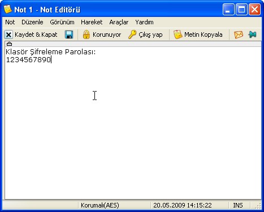Image resolution: width=264 pixels, height=212 pixels.
Task: Click the password text 1234567890
Action: [x=28, y=60]
